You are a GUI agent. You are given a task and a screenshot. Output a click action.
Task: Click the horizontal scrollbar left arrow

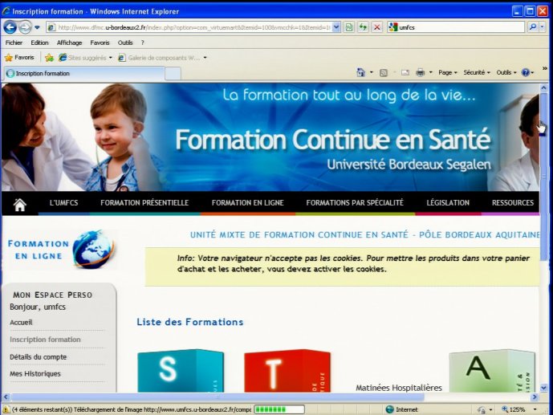[6, 397]
